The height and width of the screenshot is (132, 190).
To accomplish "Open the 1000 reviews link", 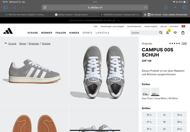I will 184,43.
